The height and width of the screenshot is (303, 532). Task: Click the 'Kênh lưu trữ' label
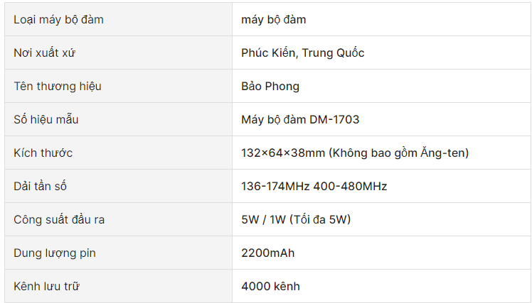coord(46,286)
